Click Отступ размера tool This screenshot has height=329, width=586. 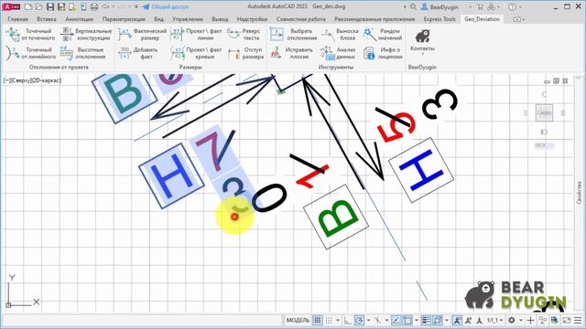(245, 53)
